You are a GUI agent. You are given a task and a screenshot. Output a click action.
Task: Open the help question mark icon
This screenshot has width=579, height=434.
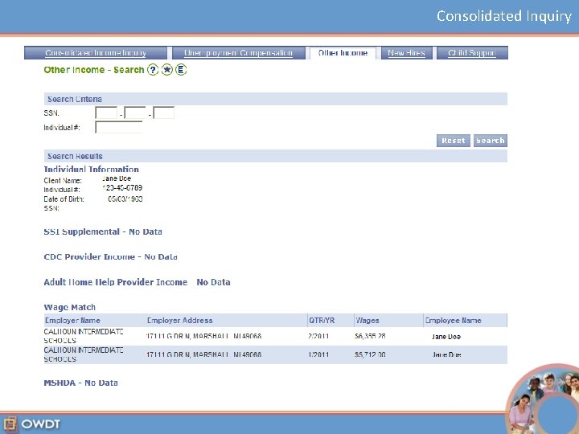pyautogui.click(x=153, y=70)
